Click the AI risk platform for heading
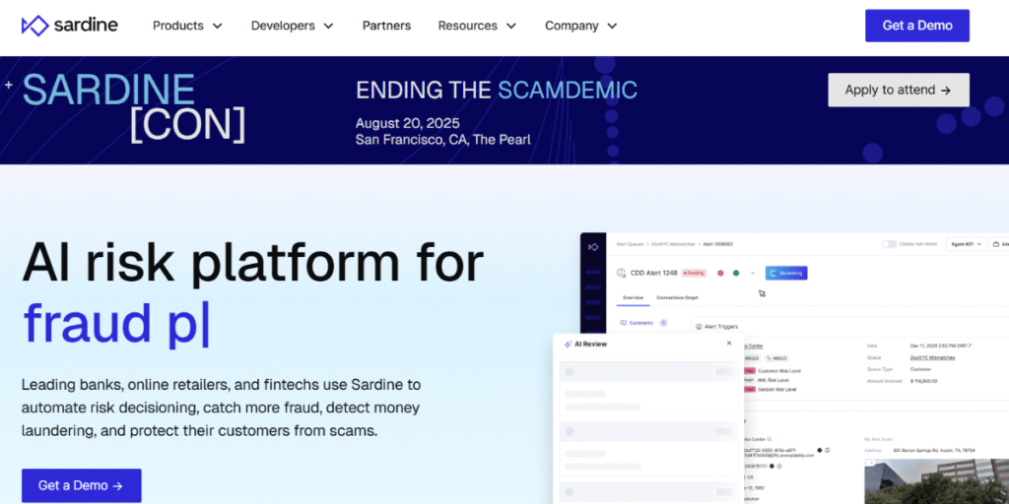This screenshot has width=1009, height=504. 252,262
